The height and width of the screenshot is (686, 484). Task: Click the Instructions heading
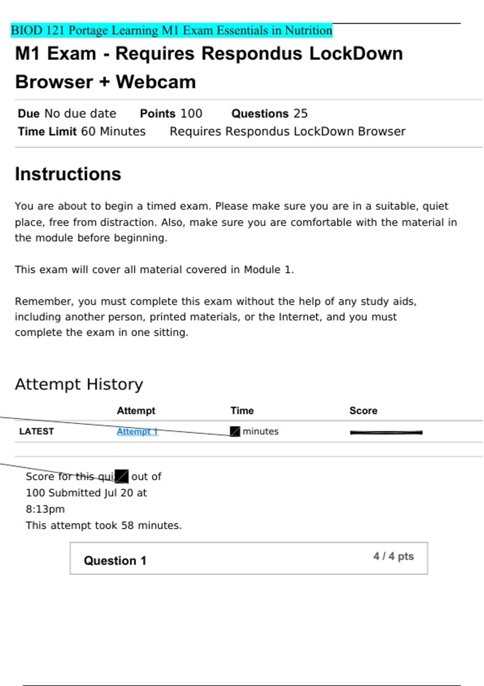[x=68, y=174]
